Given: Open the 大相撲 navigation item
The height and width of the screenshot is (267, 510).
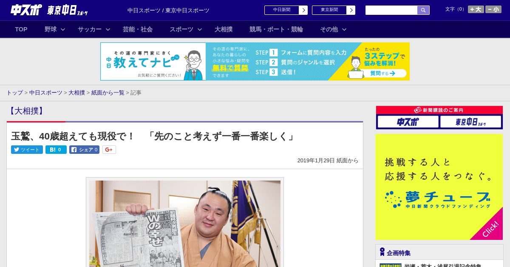Looking at the screenshot, I should pos(224,29).
